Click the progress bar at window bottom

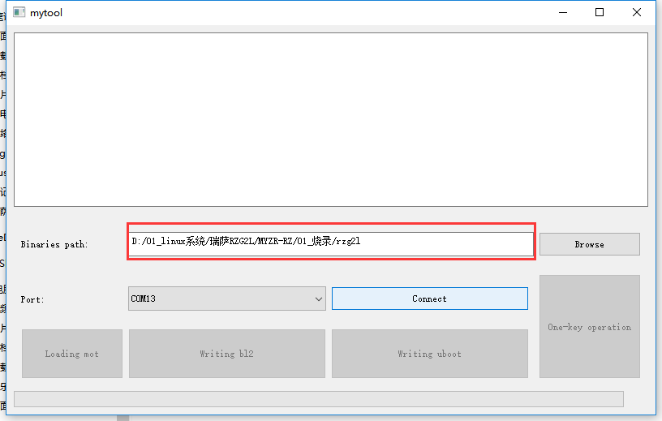[318, 399]
